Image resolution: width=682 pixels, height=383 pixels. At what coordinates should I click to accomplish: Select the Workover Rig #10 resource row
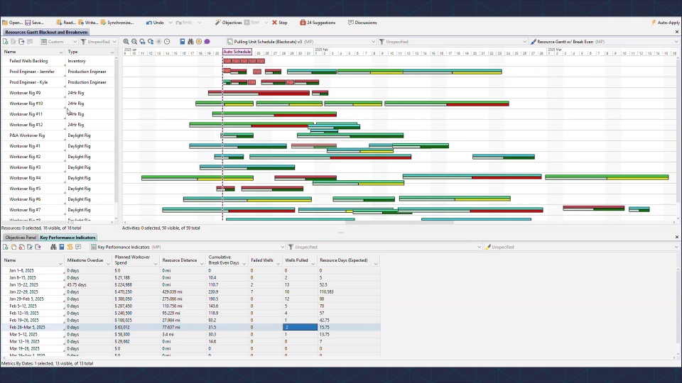point(59,104)
